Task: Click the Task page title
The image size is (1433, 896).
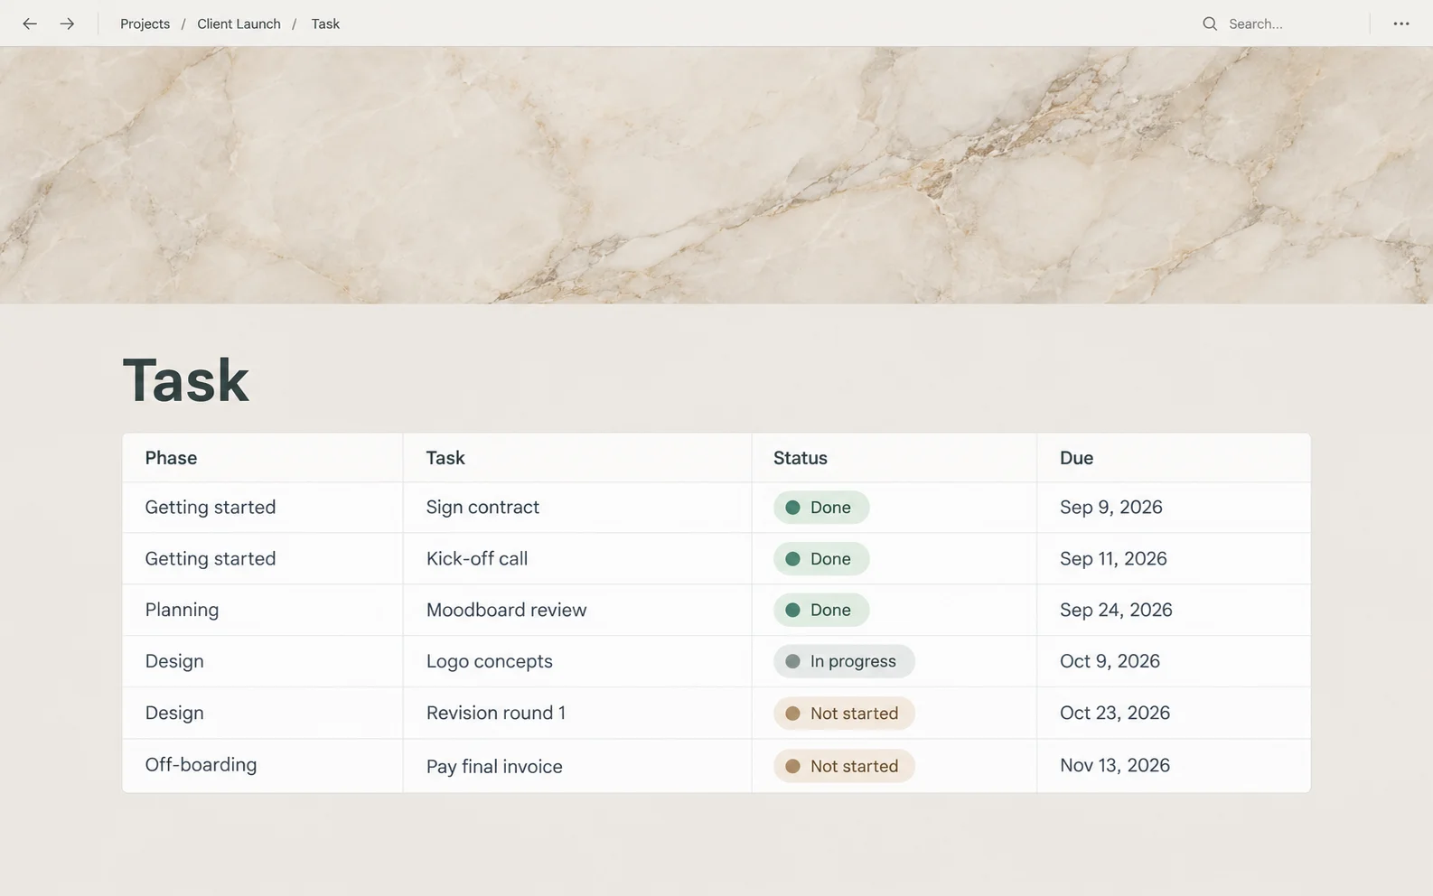Action: (x=186, y=380)
